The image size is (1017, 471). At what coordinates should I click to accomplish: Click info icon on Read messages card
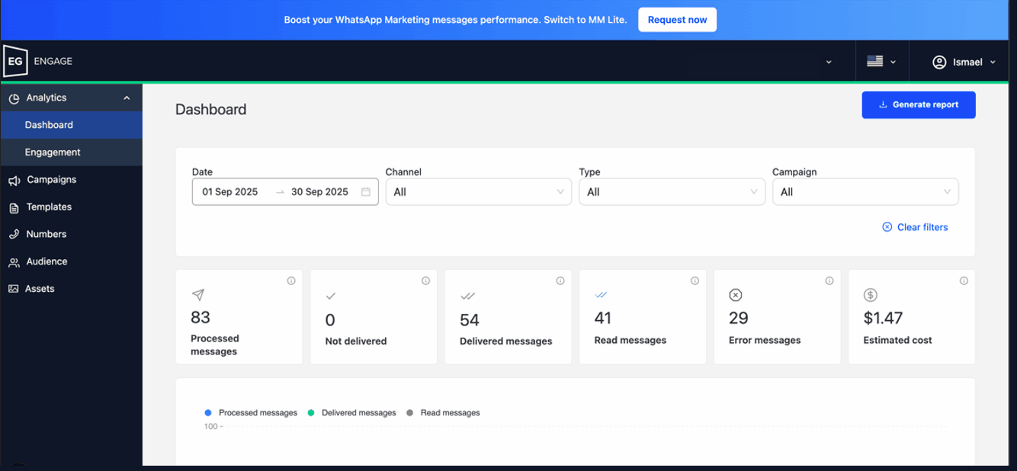(x=695, y=281)
